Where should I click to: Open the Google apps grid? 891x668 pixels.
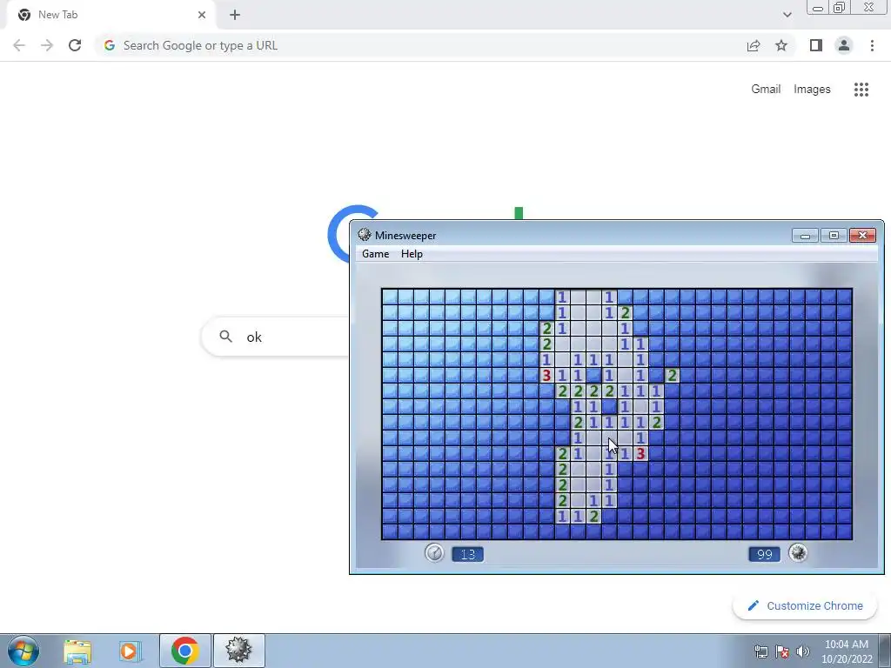pos(861,90)
